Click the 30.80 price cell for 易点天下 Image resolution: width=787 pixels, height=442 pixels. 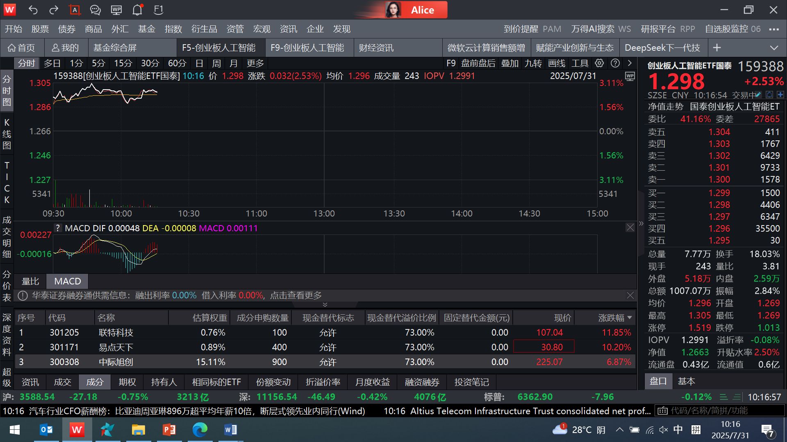click(x=544, y=347)
